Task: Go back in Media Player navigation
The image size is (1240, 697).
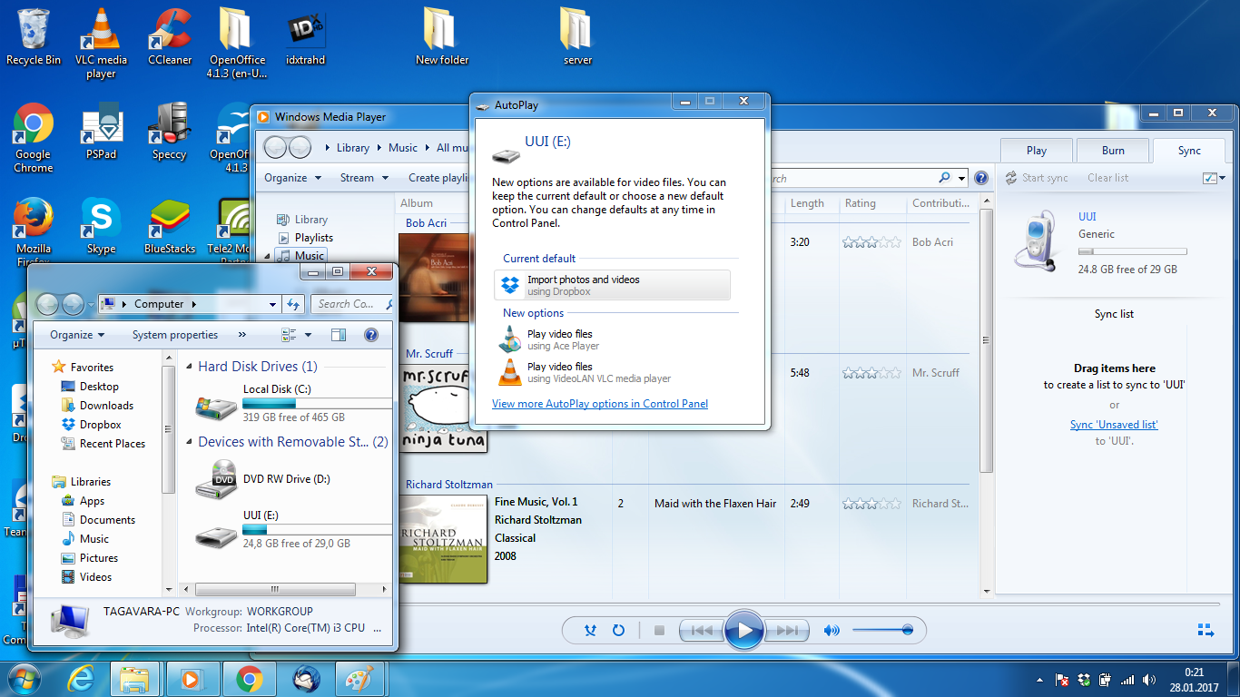Action: [x=275, y=147]
